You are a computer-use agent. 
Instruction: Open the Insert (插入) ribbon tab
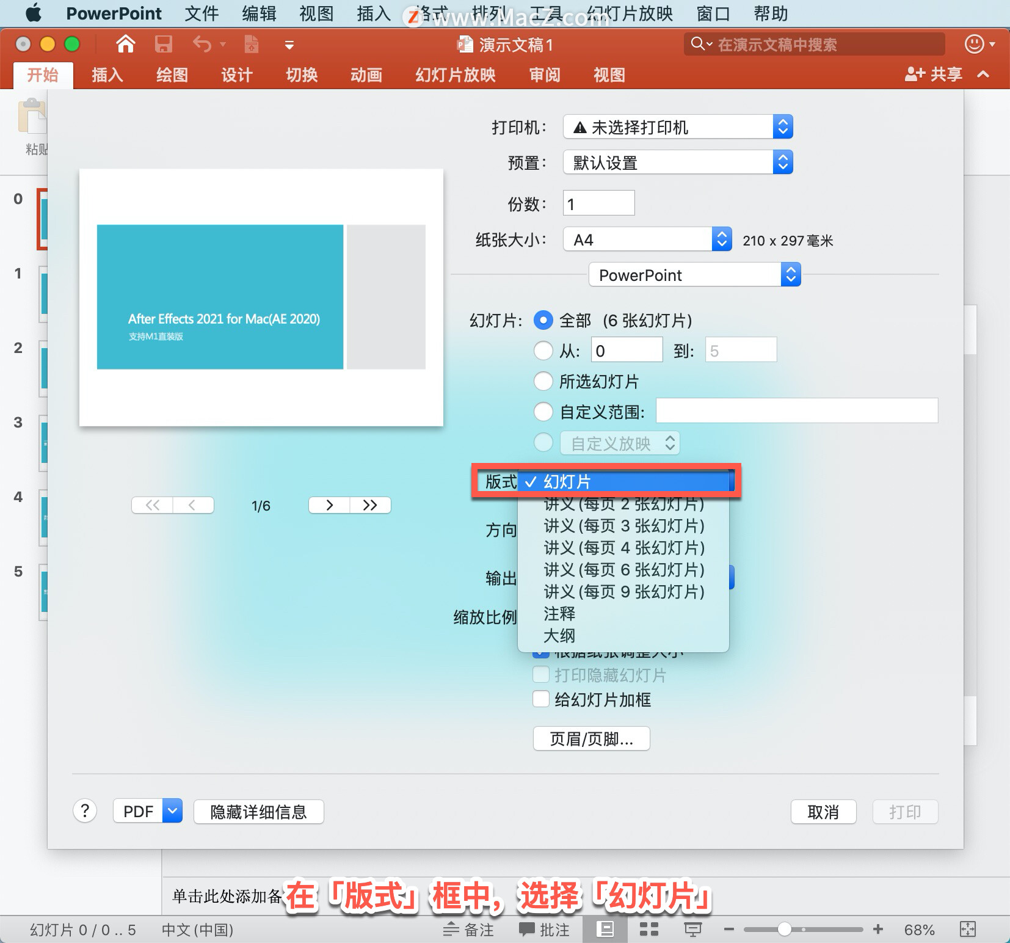(107, 75)
